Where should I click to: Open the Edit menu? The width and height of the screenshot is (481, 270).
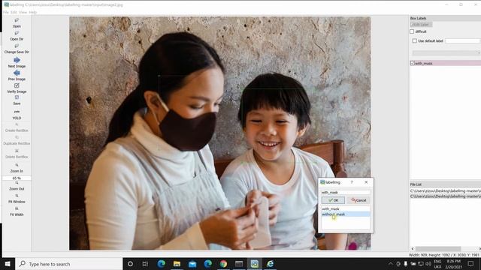click(x=14, y=12)
